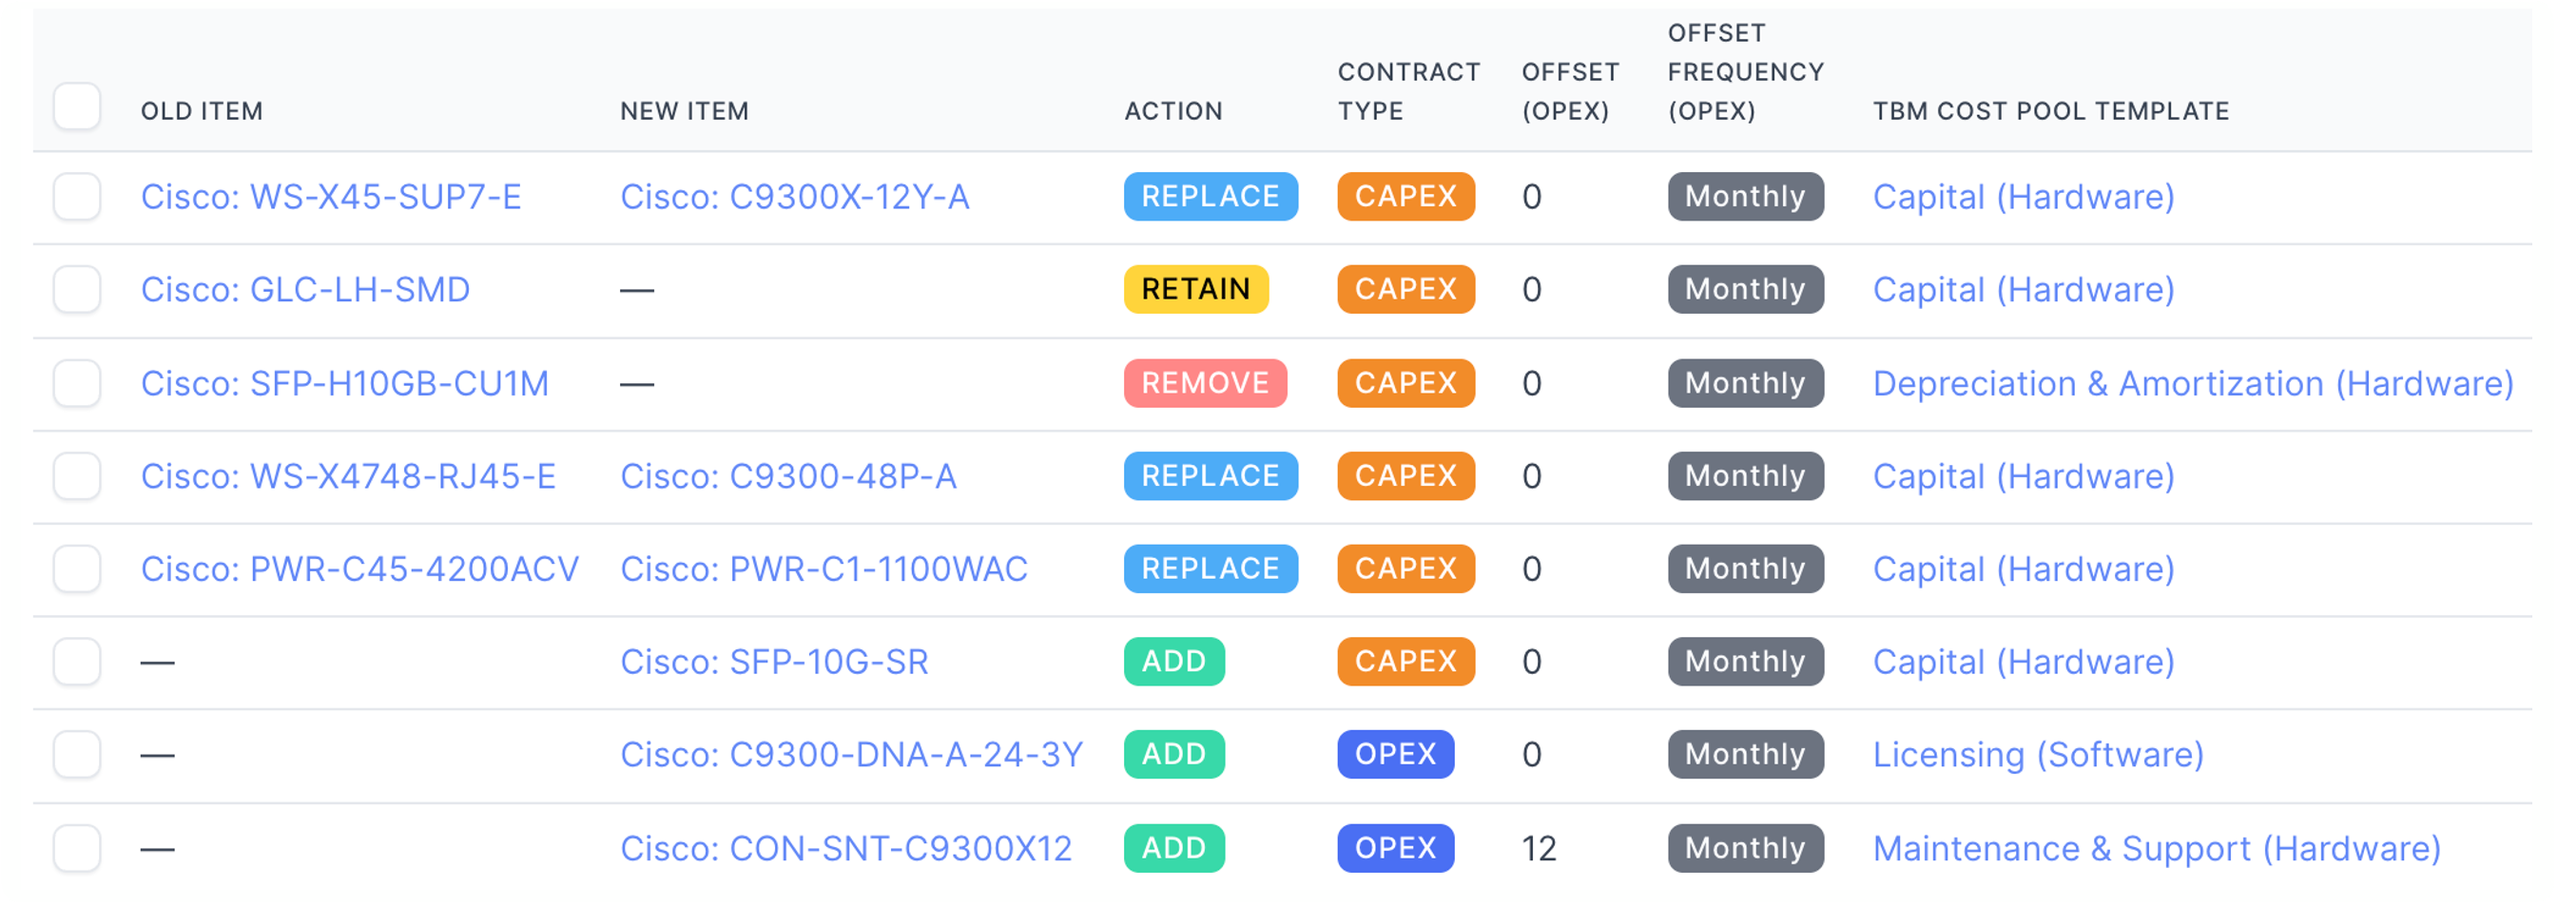This screenshot has height=906, width=2558.
Task: Click REPLACE badge in PWR-C45-4200ACV row
Action: click(1211, 569)
